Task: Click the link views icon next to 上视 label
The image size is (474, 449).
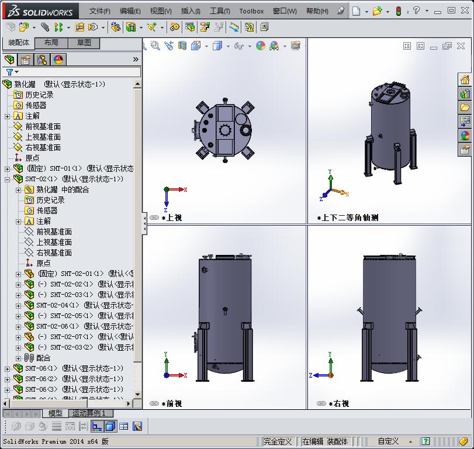Action: pos(154,217)
